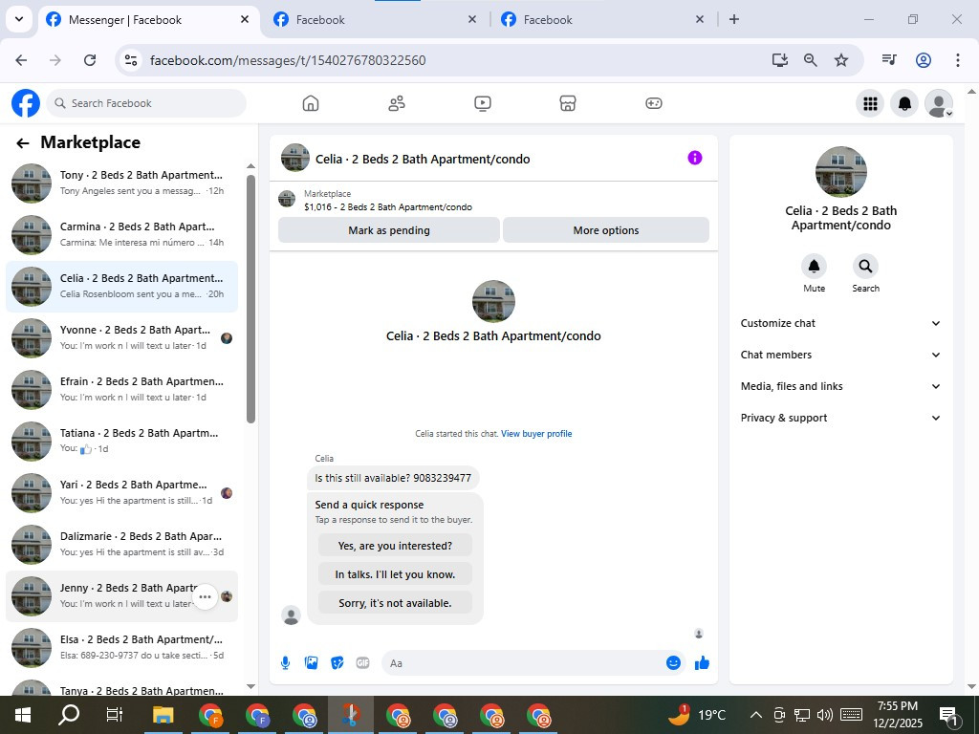
Task: Go back in browser history
Action: point(21,60)
